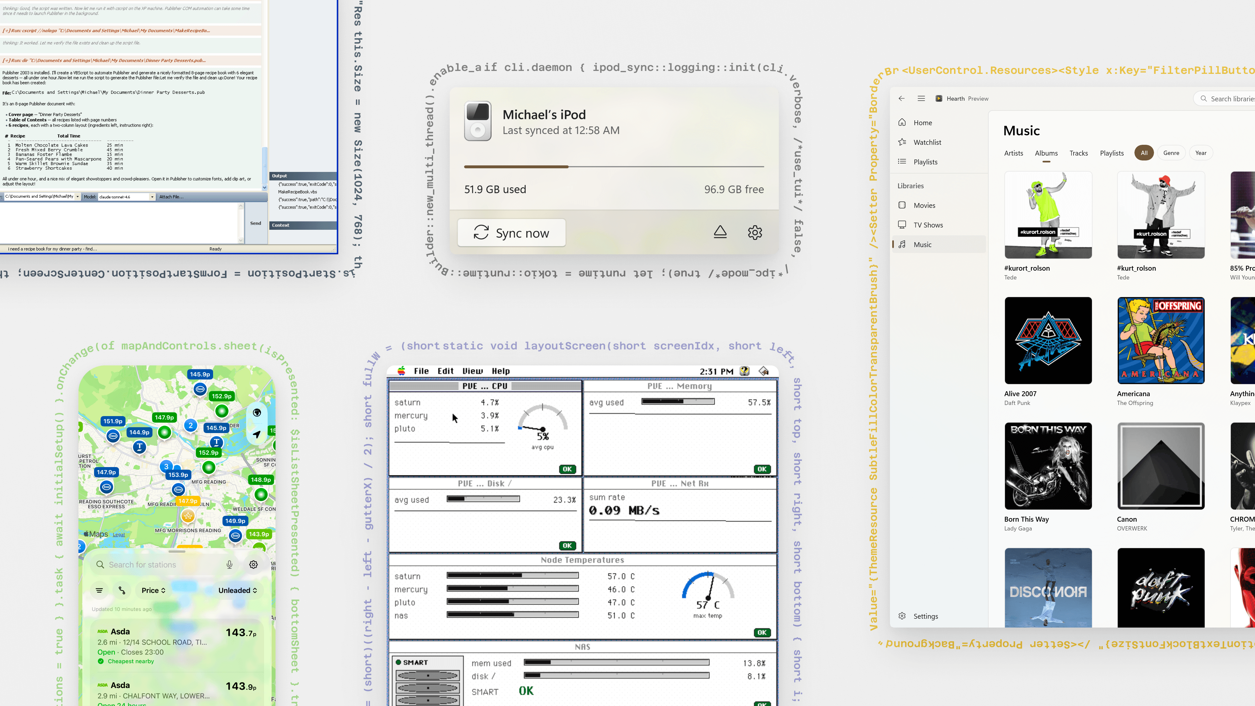Click OK in the CPU panel

(567, 469)
